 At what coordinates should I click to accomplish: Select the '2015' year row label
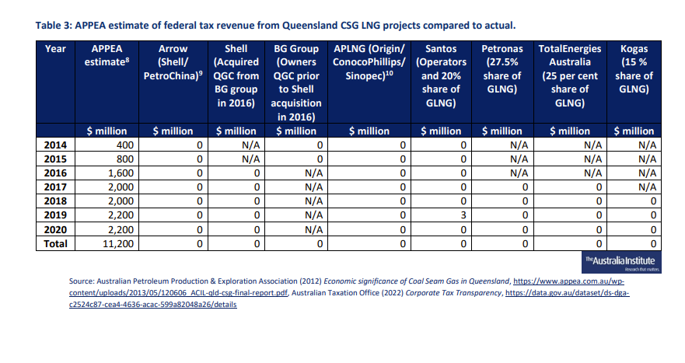[x=55, y=159]
